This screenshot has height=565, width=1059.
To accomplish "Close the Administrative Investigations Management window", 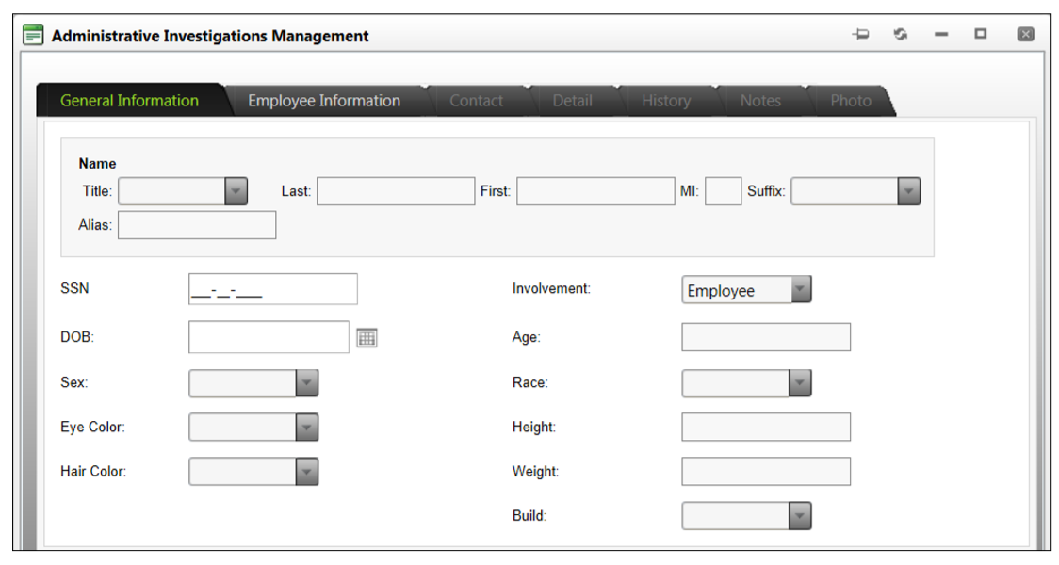I will [x=1026, y=35].
